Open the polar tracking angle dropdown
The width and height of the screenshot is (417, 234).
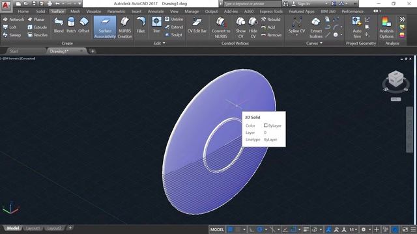tap(266, 229)
